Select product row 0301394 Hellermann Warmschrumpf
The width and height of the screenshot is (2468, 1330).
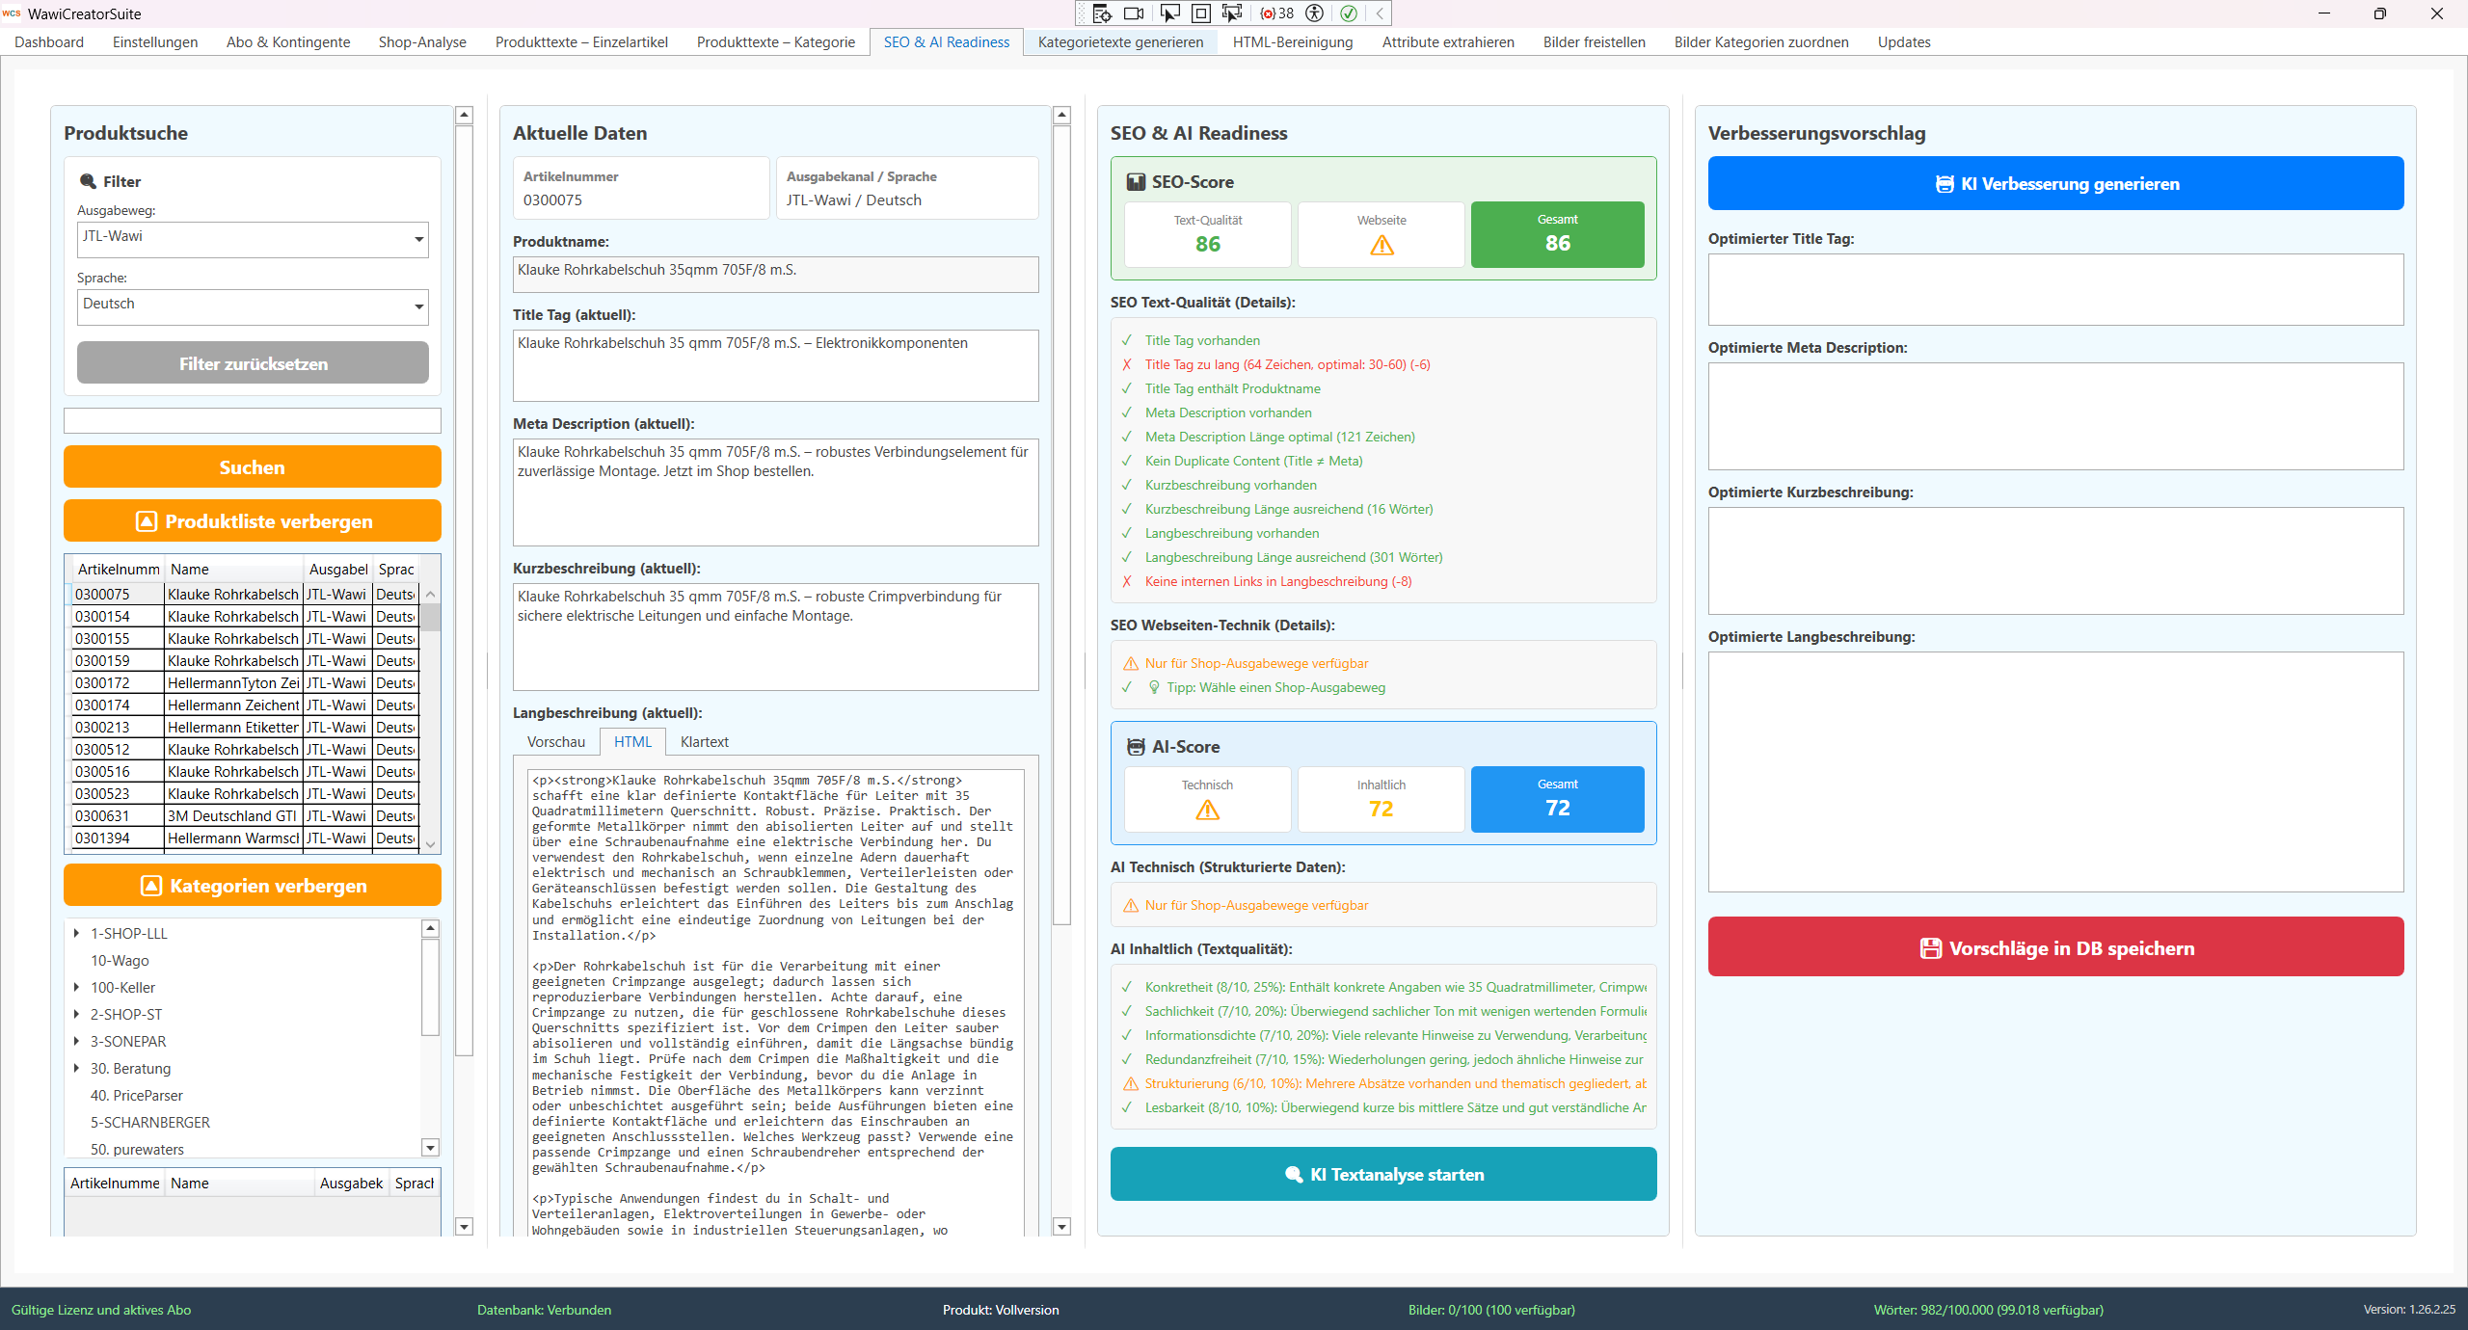click(x=245, y=838)
